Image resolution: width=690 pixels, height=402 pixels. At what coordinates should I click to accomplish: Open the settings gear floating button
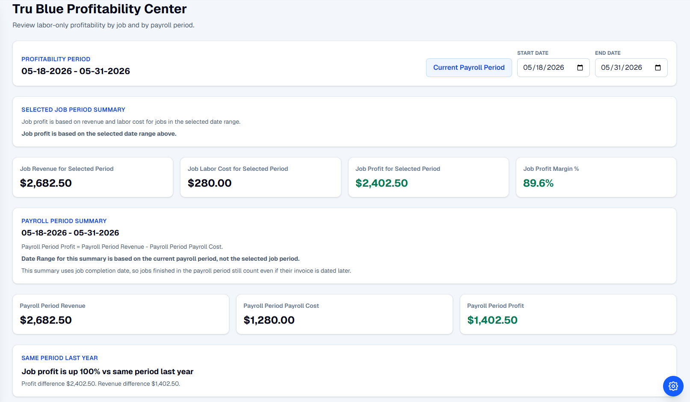point(673,386)
